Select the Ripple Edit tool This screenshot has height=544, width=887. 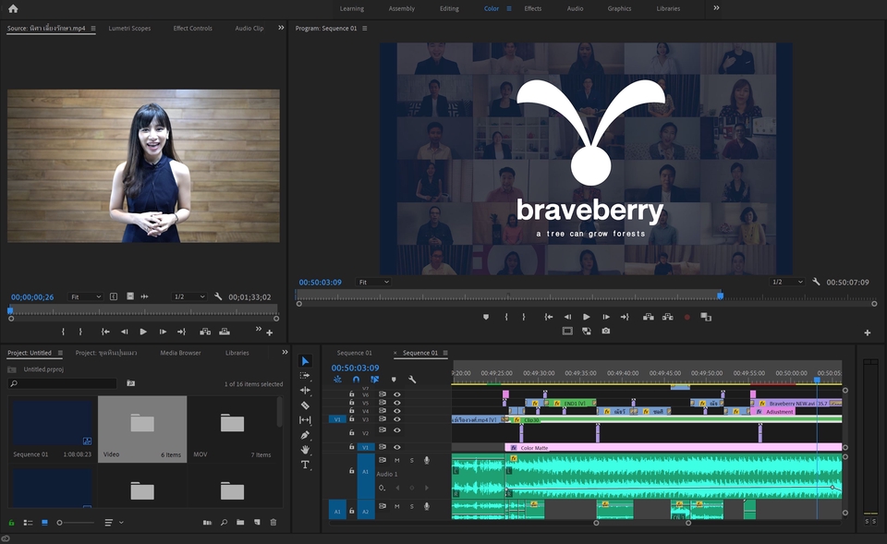point(305,390)
